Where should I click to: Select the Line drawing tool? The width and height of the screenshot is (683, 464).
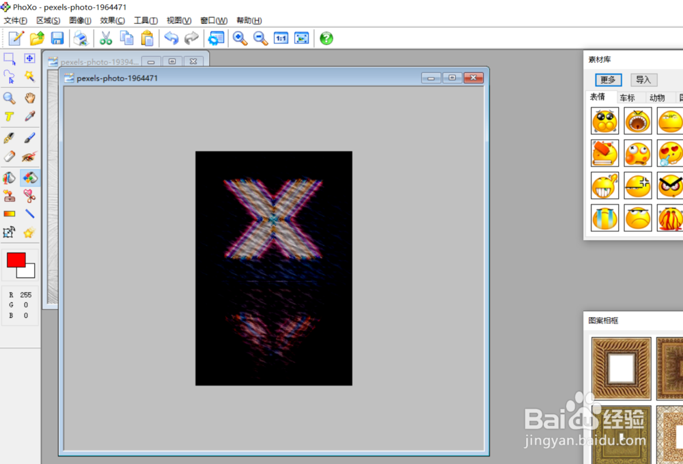(x=29, y=214)
